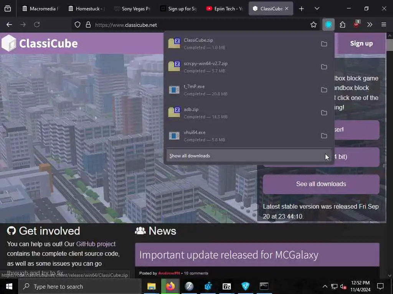The height and width of the screenshot is (294, 393).
Task: Open the muted volume tray icon
Action: coord(343,286)
